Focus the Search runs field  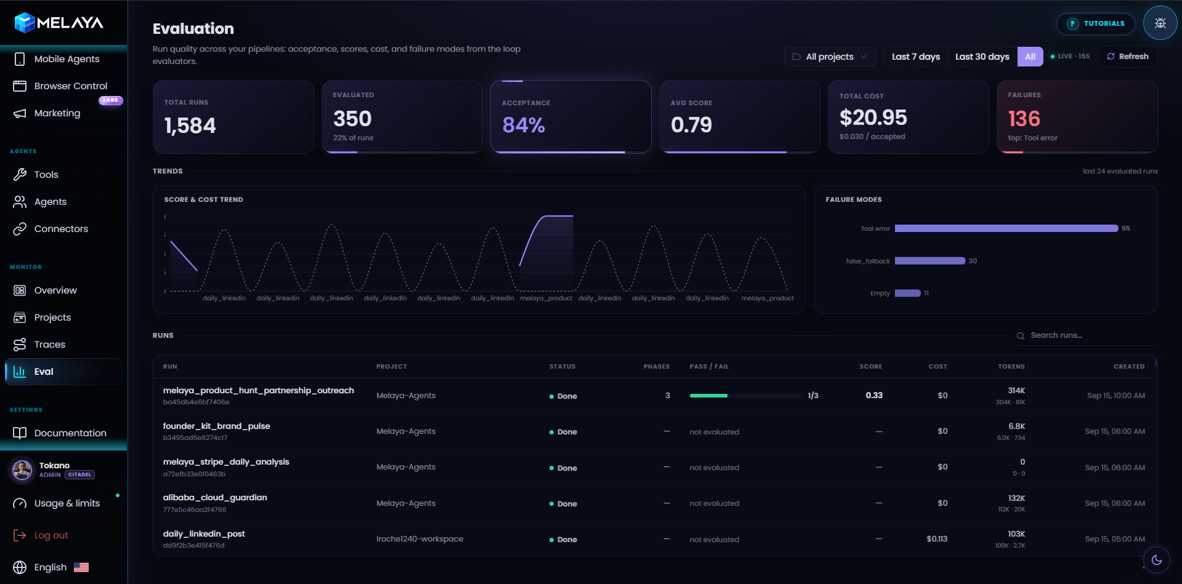tap(1087, 335)
